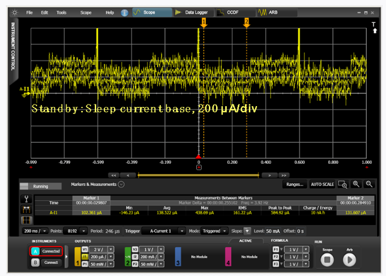Select yellow output channel 1 swatch

77,257
